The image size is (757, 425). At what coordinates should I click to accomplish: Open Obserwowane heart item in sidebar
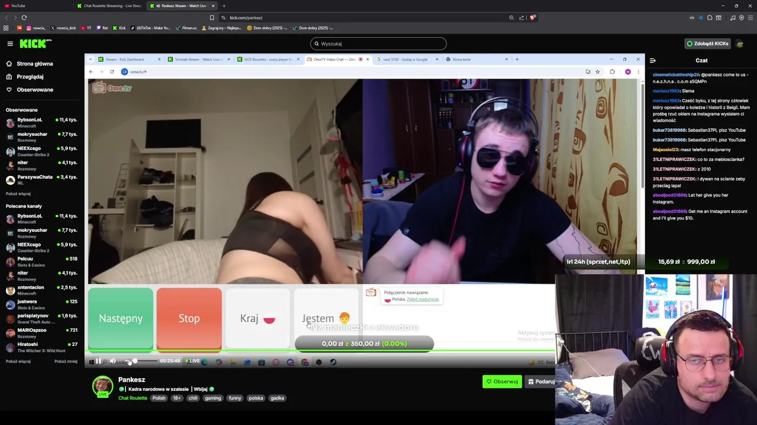point(30,90)
